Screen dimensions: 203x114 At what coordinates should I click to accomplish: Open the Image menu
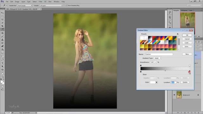pyautogui.click(x=17, y=2)
